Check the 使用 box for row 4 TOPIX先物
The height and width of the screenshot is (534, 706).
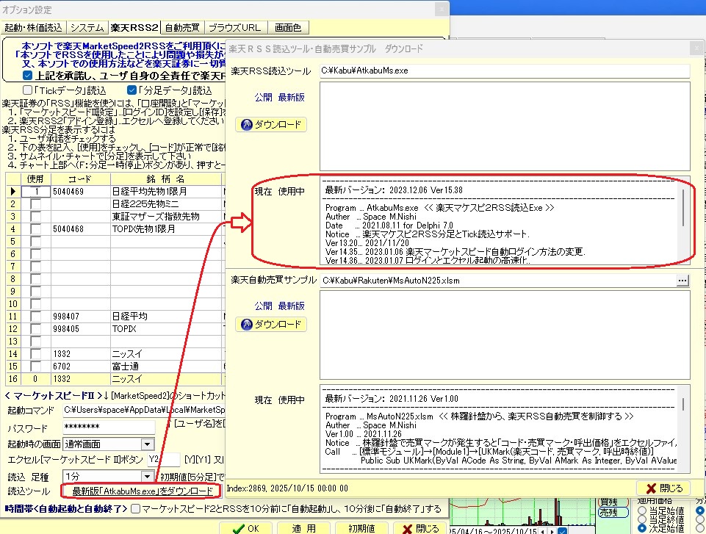(x=35, y=229)
